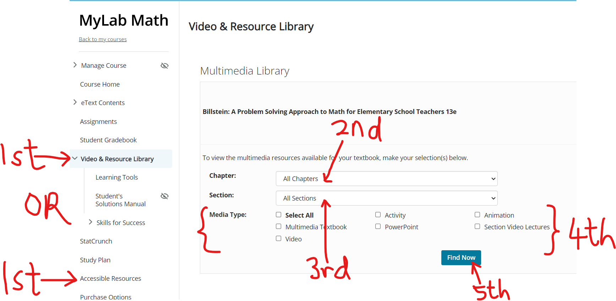This screenshot has height=301, width=616.
Task: Click the Find Now button
Action: tap(461, 258)
